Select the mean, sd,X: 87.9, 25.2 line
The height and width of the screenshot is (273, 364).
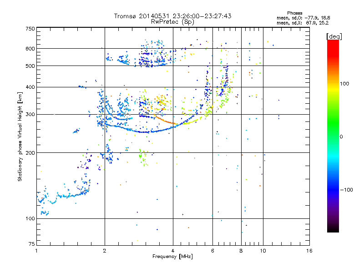point(303,23)
